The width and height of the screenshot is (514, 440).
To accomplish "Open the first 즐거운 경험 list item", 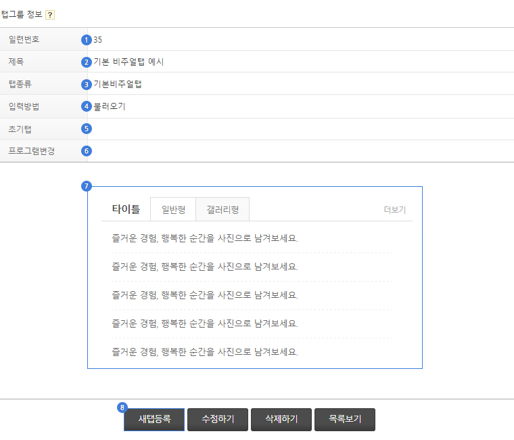I will click(x=204, y=238).
